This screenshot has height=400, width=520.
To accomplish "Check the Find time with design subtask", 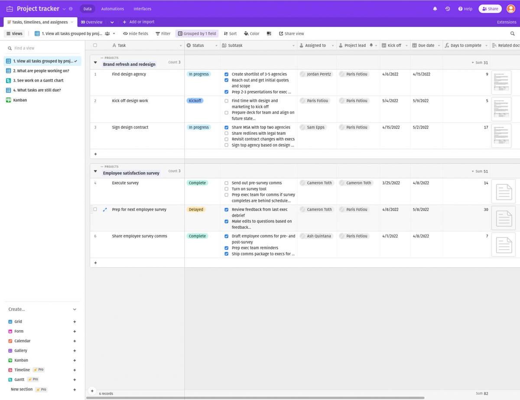I will click(227, 101).
